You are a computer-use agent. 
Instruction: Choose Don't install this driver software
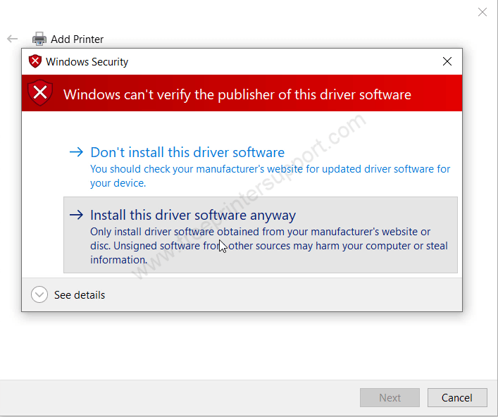261,166
